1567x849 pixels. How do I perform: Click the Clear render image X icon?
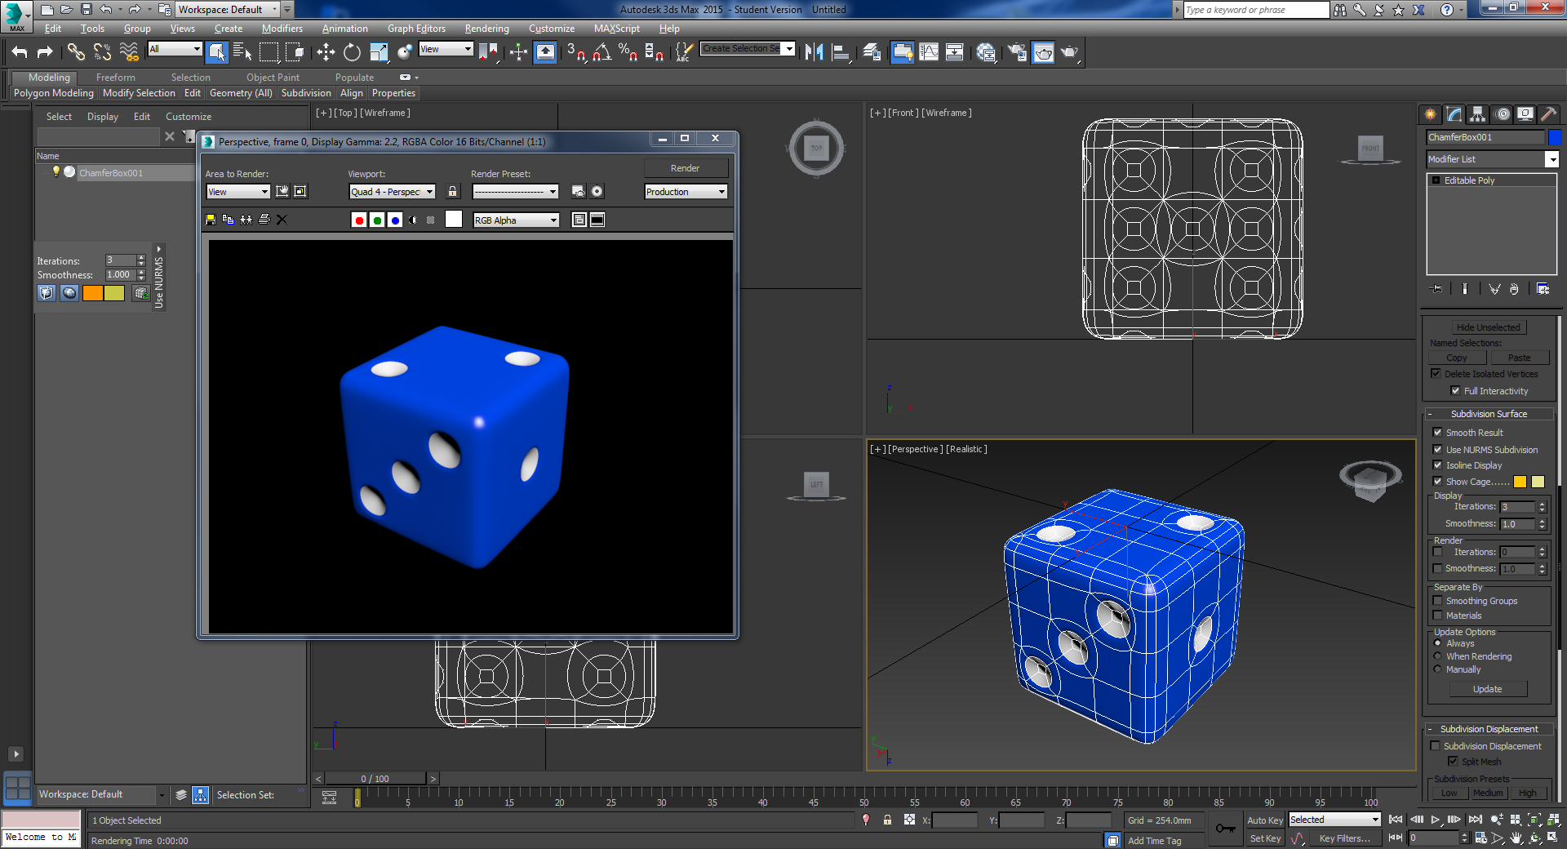282,220
